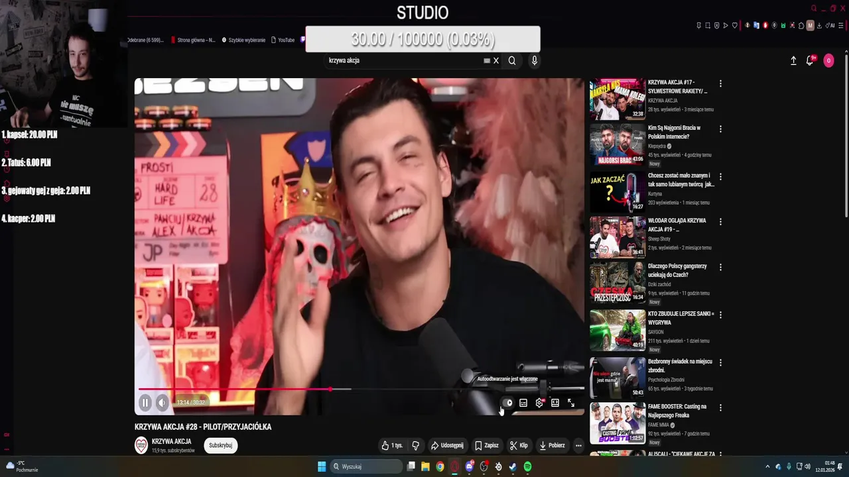This screenshot has width=849, height=477.
Task: Open the extensions puzzle-piece icon
Action: 801,26
